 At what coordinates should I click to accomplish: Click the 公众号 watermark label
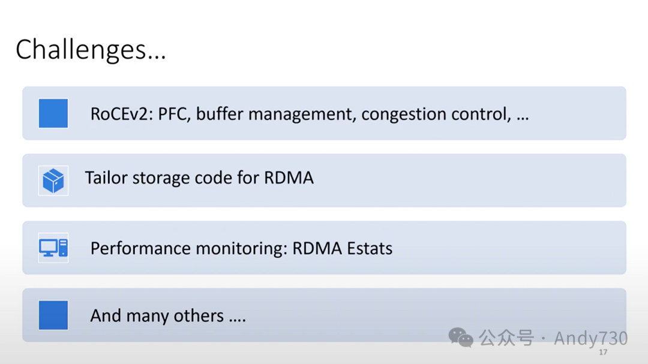[x=506, y=338]
